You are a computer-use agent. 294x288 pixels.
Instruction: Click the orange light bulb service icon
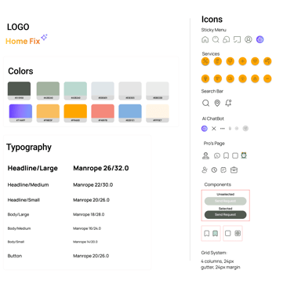pos(205,78)
